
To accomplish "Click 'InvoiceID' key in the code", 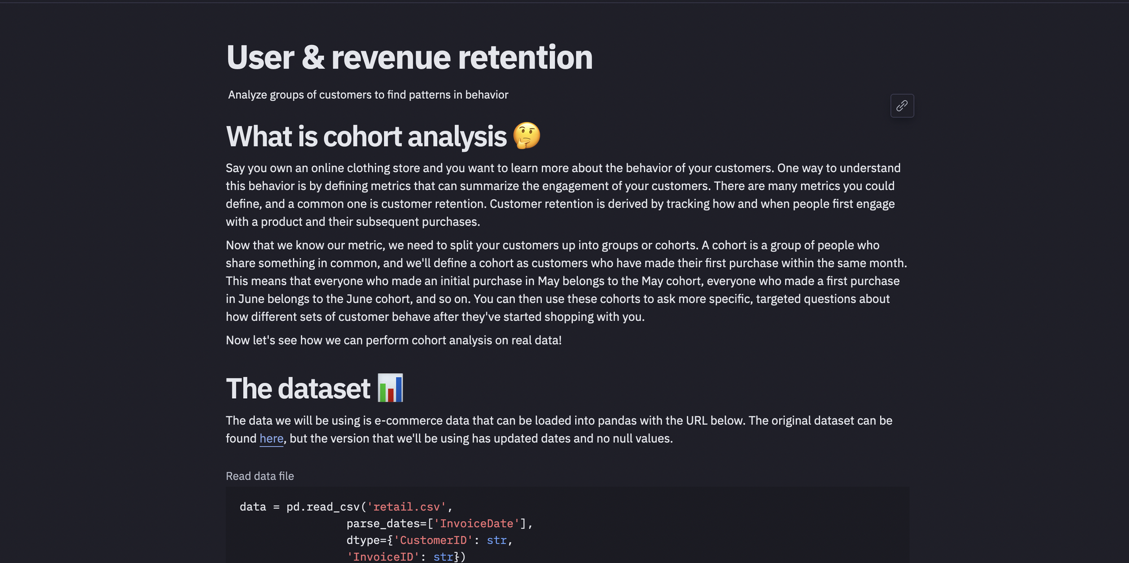I will 383,557.
